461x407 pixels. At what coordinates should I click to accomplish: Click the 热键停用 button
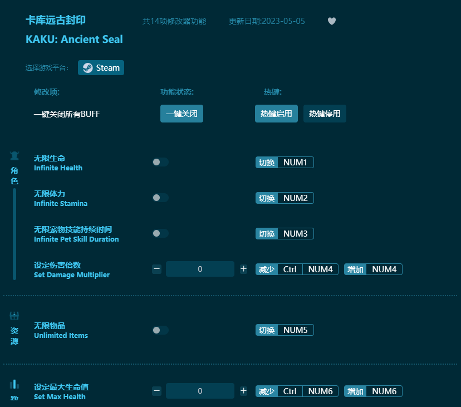point(325,114)
